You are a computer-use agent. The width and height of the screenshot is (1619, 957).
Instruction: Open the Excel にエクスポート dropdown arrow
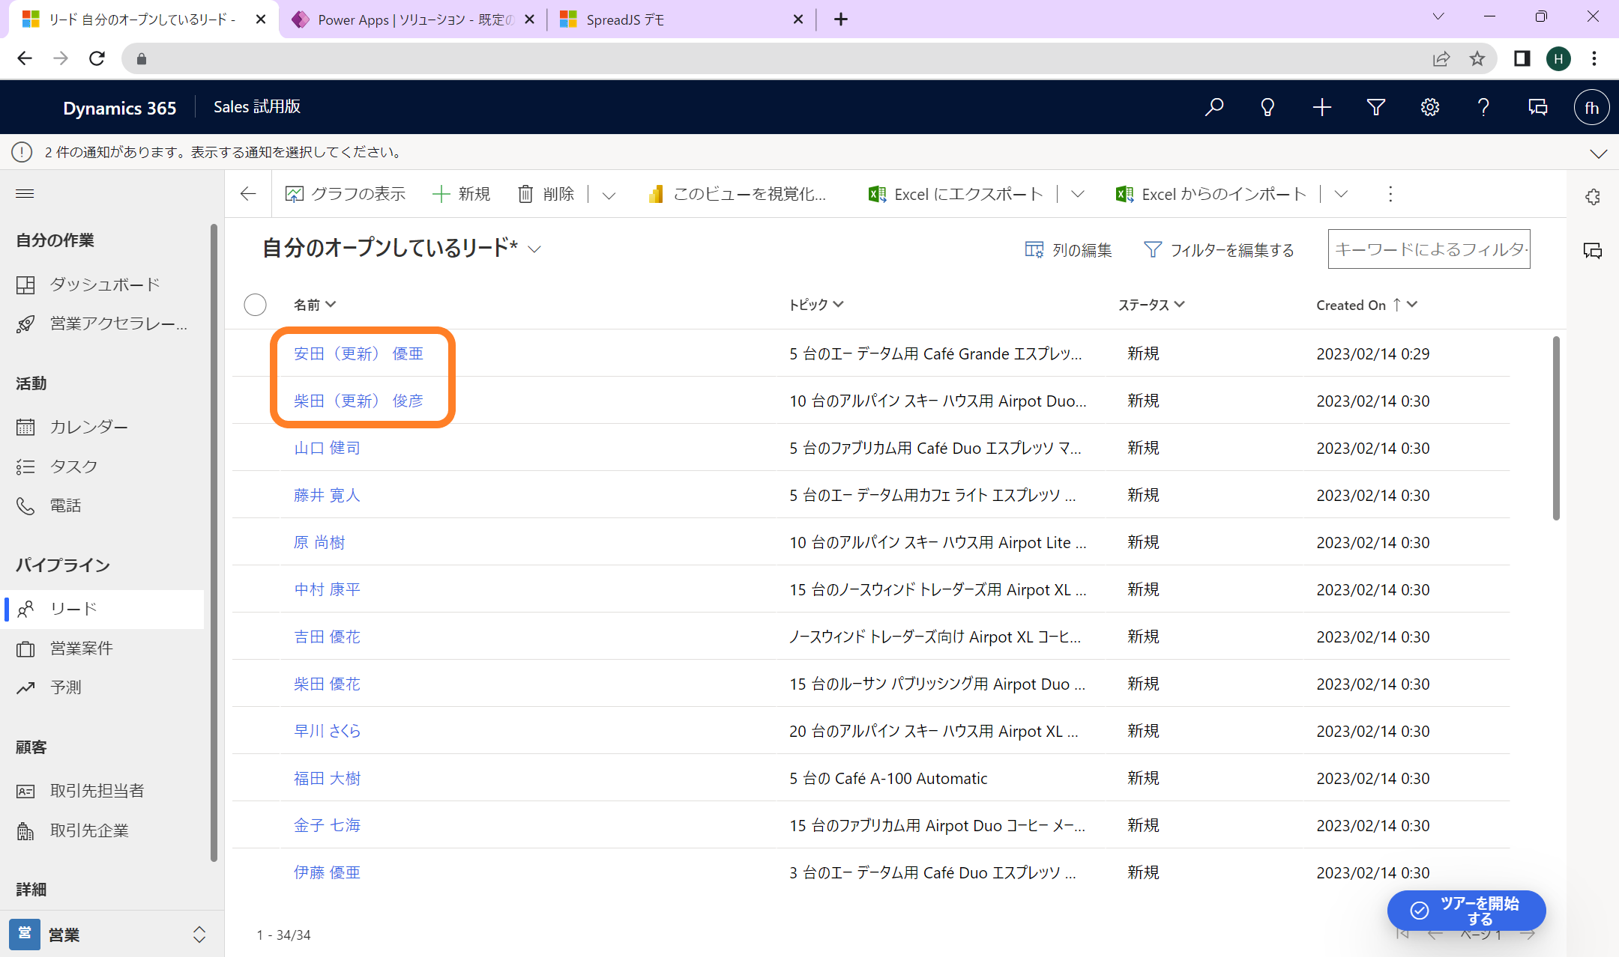click(1078, 194)
